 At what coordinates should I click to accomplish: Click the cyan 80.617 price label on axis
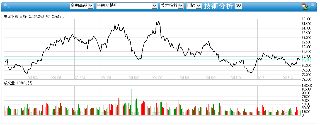306,60
